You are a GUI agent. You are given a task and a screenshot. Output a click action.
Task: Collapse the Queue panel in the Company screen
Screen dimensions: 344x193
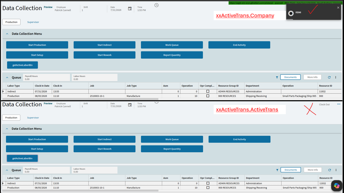pyautogui.click(x=7, y=78)
